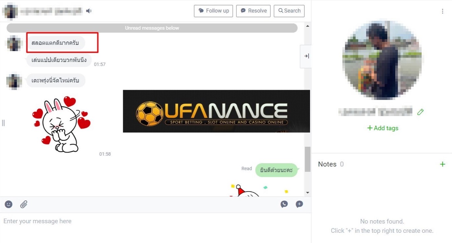This screenshot has width=452, height=243.
Task: Click the message input field
Action: click(156, 228)
